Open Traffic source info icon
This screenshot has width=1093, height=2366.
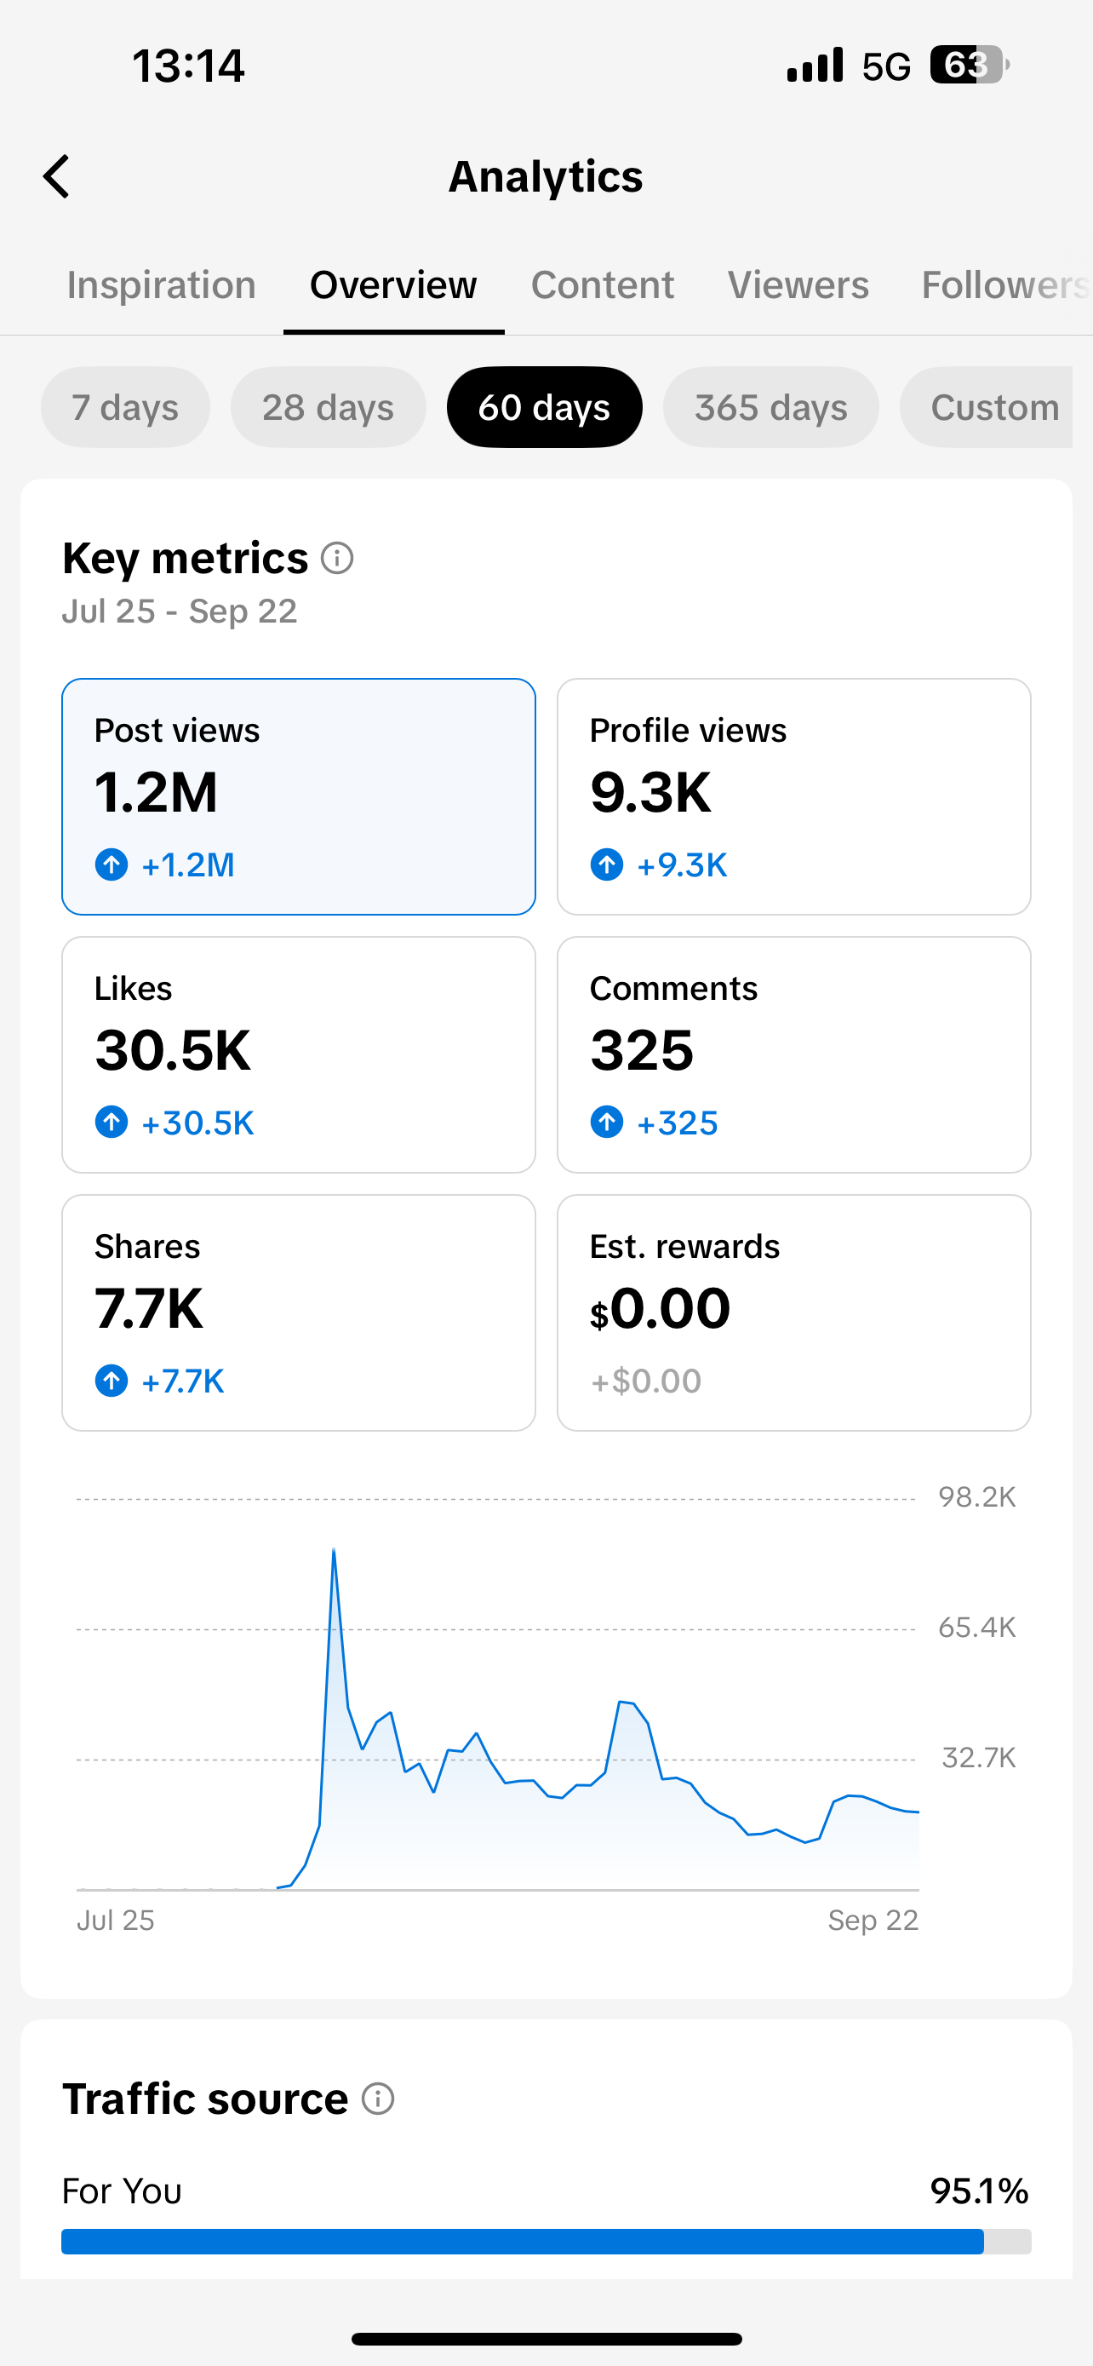[x=377, y=2099]
